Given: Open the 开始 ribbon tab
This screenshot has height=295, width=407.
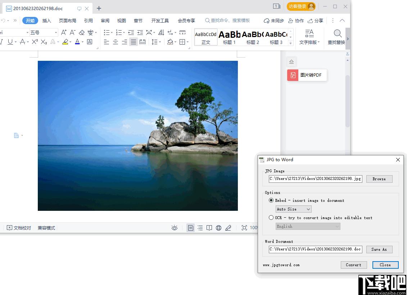Looking at the screenshot, I should pyautogui.click(x=30, y=21).
